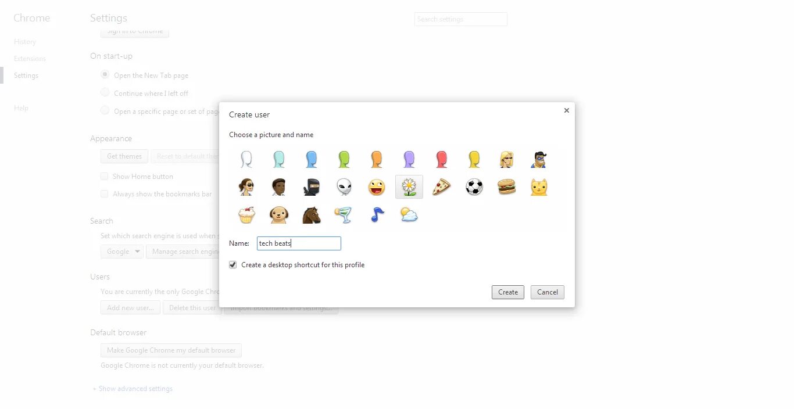Open the Google search engine dropdown

click(x=121, y=252)
